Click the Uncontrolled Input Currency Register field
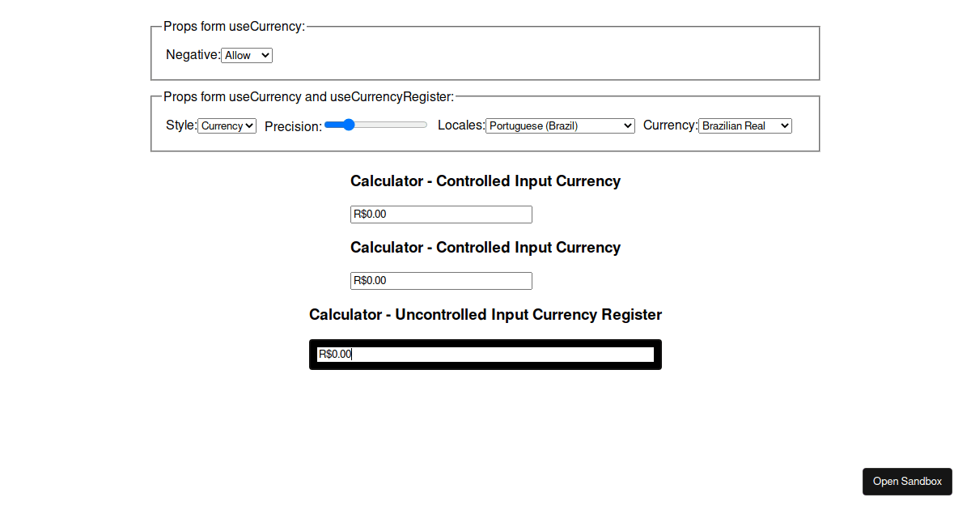 click(485, 354)
